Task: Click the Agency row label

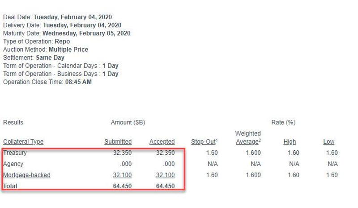Action: (x=13, y=164)
